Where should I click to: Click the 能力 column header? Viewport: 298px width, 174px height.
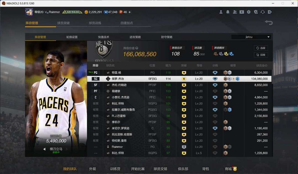pos(168,66)
